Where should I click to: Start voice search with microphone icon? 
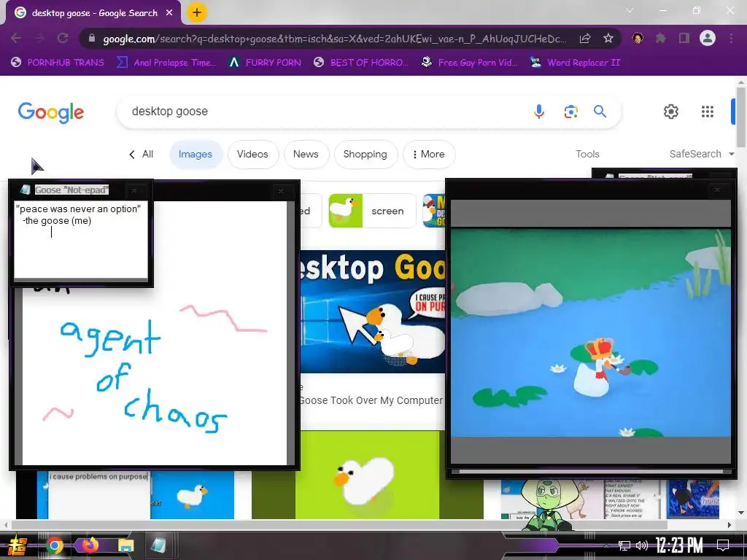pos(539,112)
